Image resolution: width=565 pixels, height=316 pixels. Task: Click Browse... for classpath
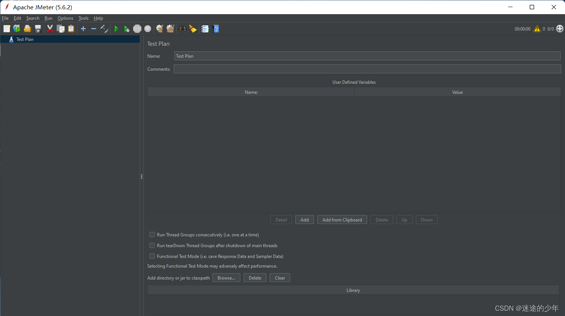tap(226, 278)
